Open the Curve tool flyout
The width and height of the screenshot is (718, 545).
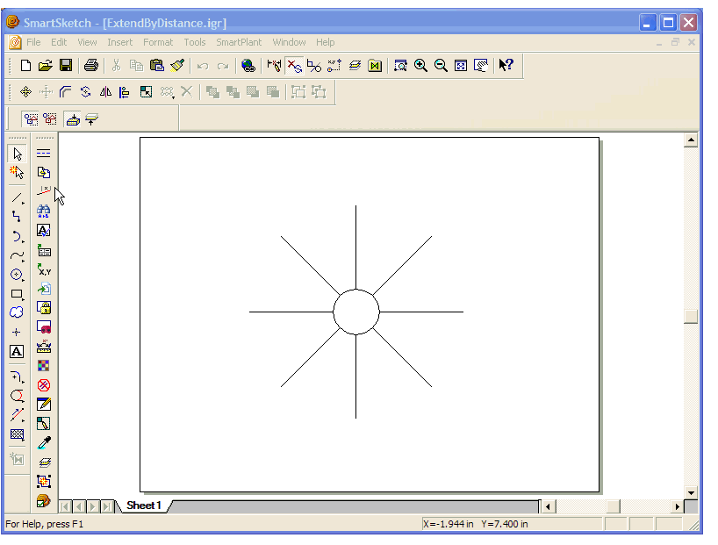18,255
